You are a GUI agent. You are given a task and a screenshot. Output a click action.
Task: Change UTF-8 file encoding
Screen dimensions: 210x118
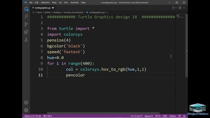click(157, 116)
